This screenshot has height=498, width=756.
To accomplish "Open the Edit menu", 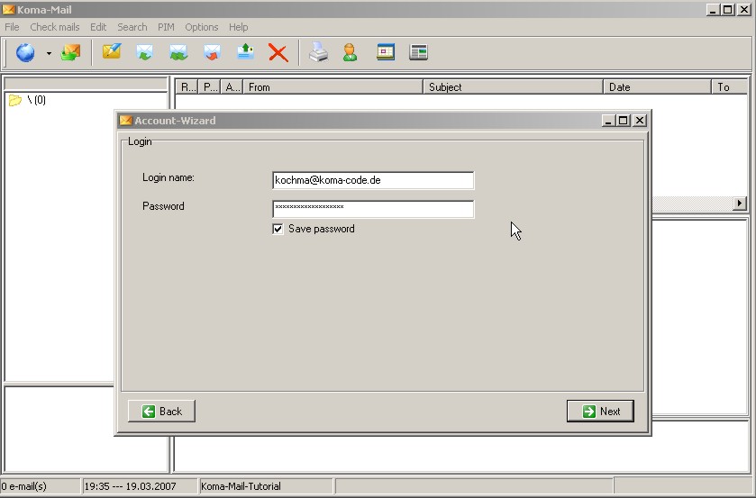I will point(98,27).
